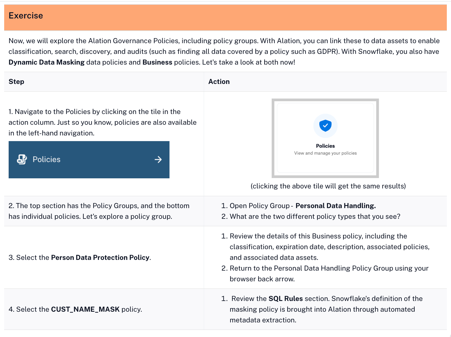Click 'What are the two different policy types' question
This screenshot has width=451, height=337.
[x=315, y=216]
